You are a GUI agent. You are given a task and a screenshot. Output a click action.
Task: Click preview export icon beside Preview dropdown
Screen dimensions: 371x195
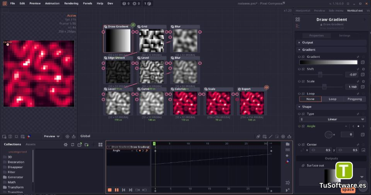[74, 136]
